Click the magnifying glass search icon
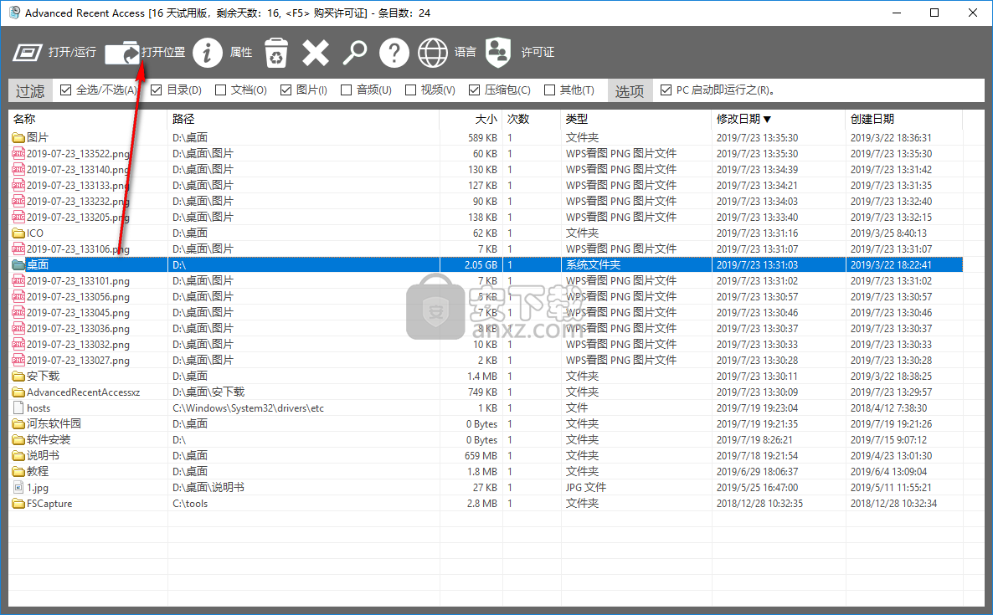The image size is (993, 615). point(355,53)
